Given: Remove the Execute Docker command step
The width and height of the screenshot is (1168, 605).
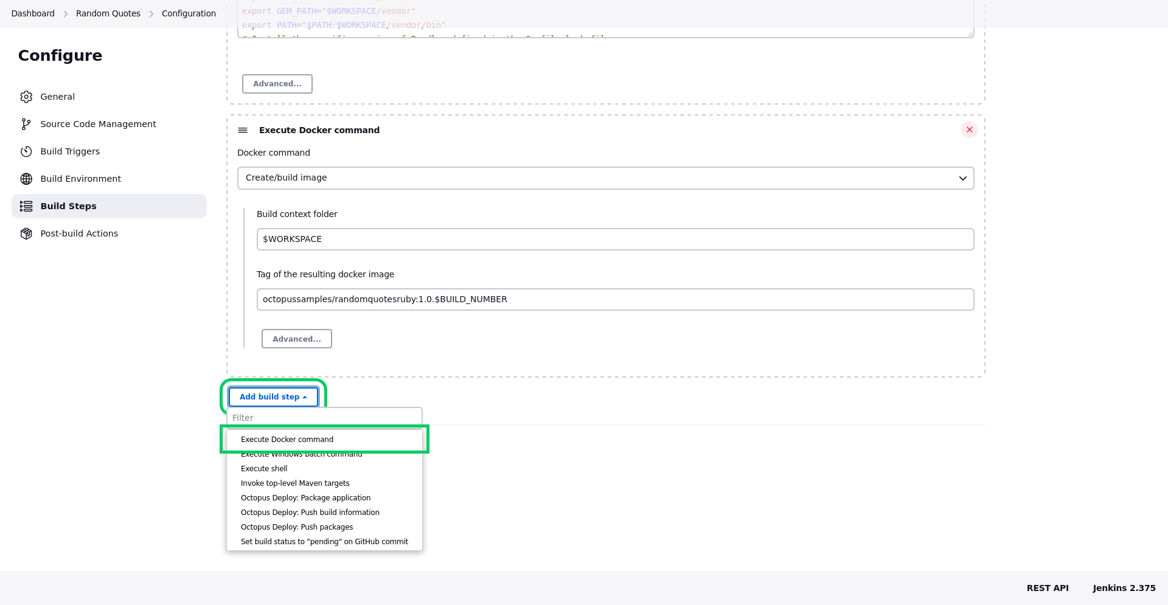Looking at the screenshot, I should [970, 130].
